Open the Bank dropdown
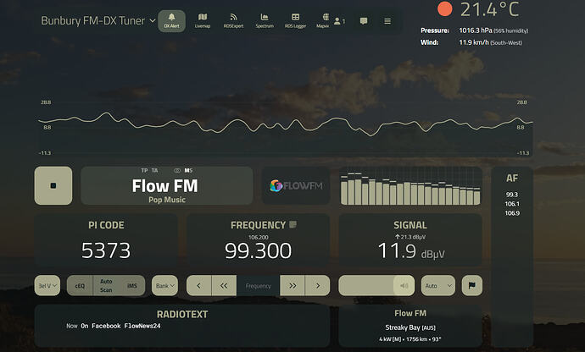This screenshot has width=585, height=352. pos(164,286)
